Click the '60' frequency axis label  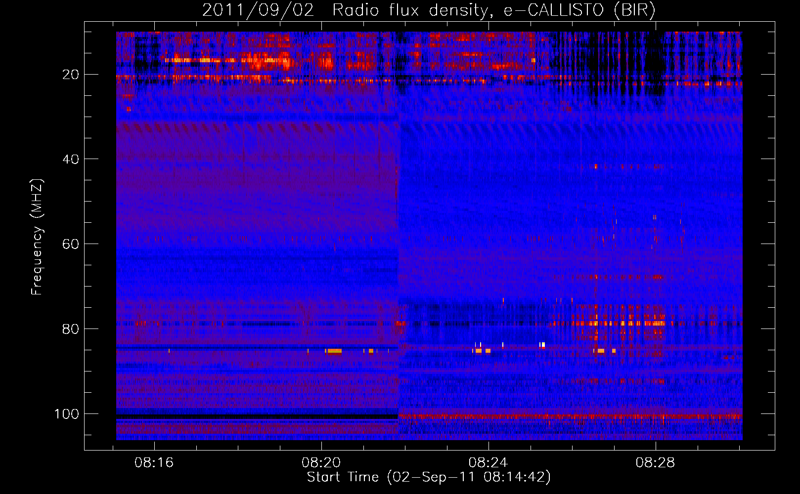[71, 244]
